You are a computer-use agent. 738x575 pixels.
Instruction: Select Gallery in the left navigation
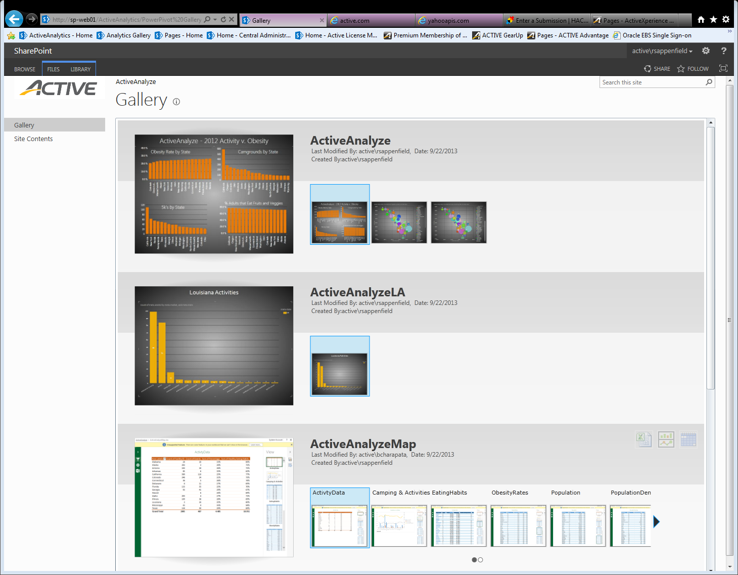point(55,125)
